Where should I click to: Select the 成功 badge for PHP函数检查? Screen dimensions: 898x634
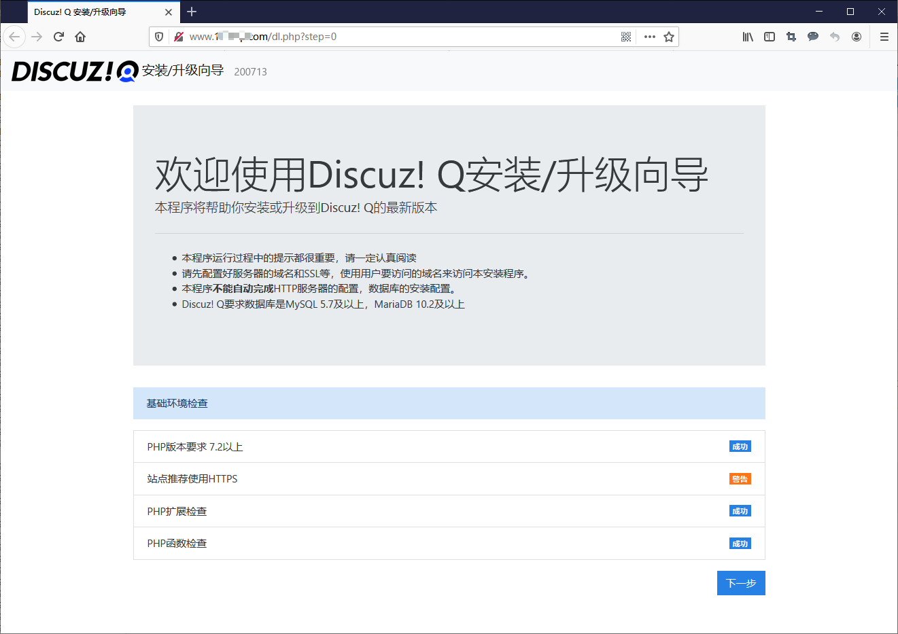coord(740,544)
